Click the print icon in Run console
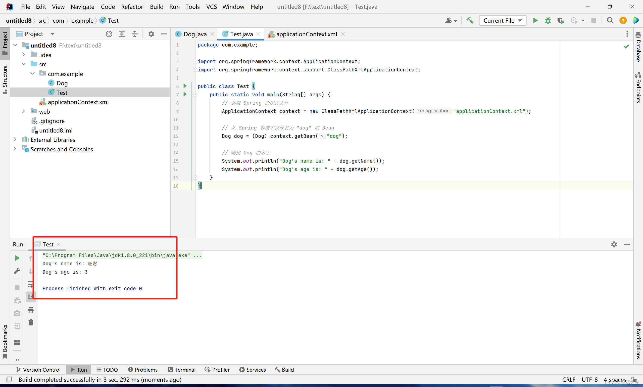Viewport: 643px width, 387px height. (x=31, y=310)
